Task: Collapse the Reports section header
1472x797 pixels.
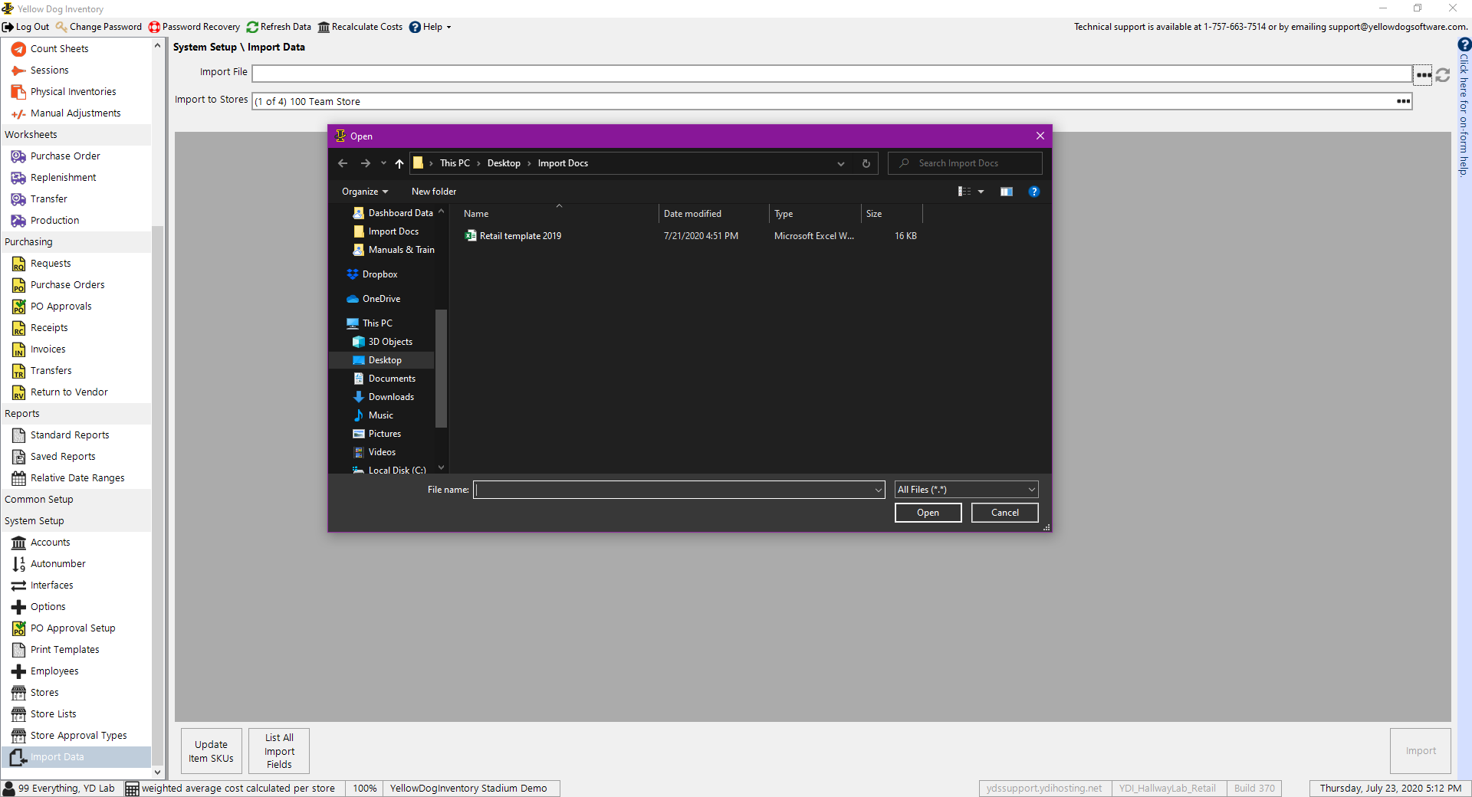Action: pos(75,413)
